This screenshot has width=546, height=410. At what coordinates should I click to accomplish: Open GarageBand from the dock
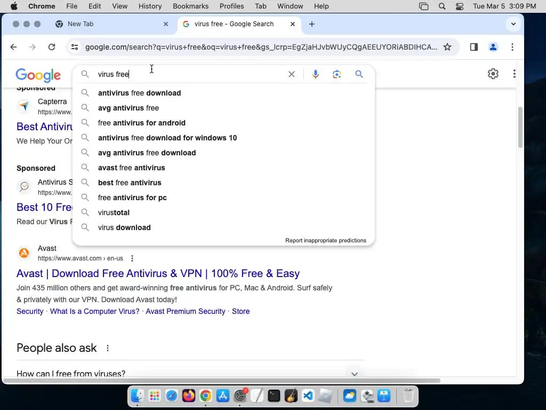[x=291, y=396]
